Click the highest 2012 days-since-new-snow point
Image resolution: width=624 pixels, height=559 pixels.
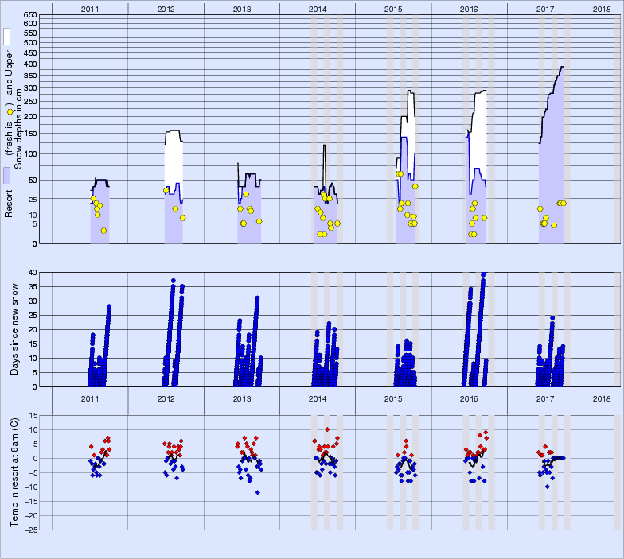[174, 281]
